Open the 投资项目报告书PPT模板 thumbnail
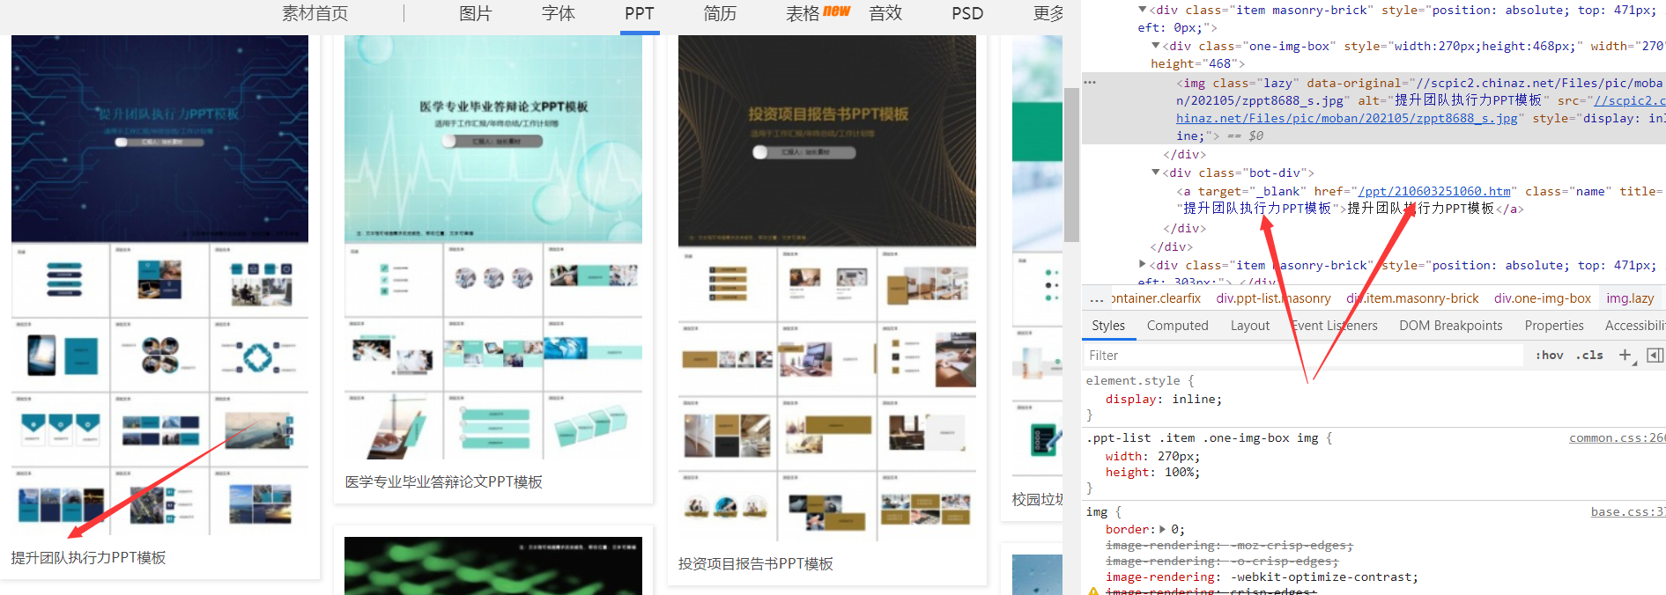Image resolution: width=1666 pixels, height=595 pixels. [x=827, y=288]
